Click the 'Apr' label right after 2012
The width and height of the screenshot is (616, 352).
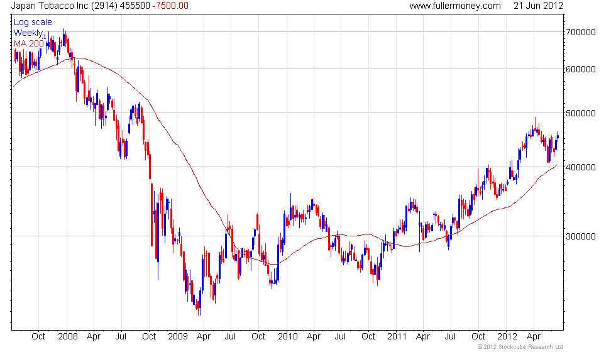[x=534, y=337]
